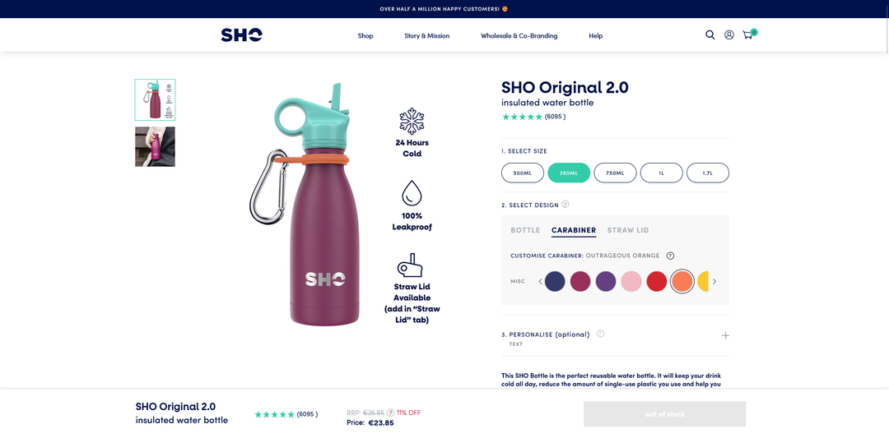View the second product photo thumbnail
889x438 pixels.
tap(155, 146)
